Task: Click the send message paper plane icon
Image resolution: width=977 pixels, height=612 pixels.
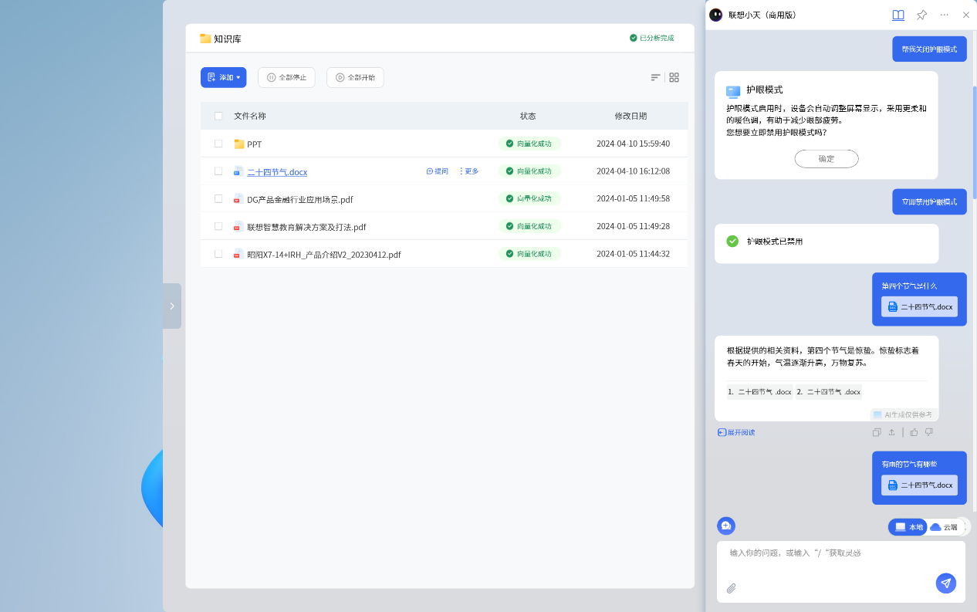Action: click(945, 583)
